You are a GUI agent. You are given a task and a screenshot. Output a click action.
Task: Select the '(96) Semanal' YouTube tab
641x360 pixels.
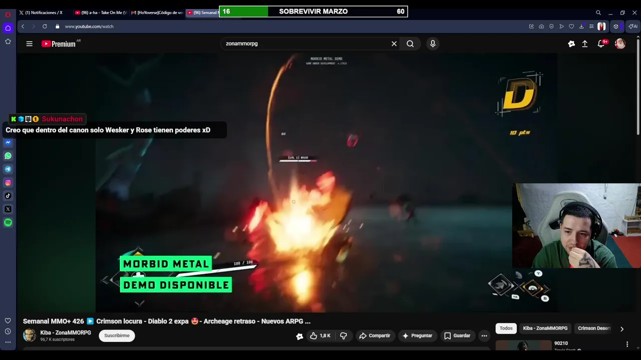[202, 12]
